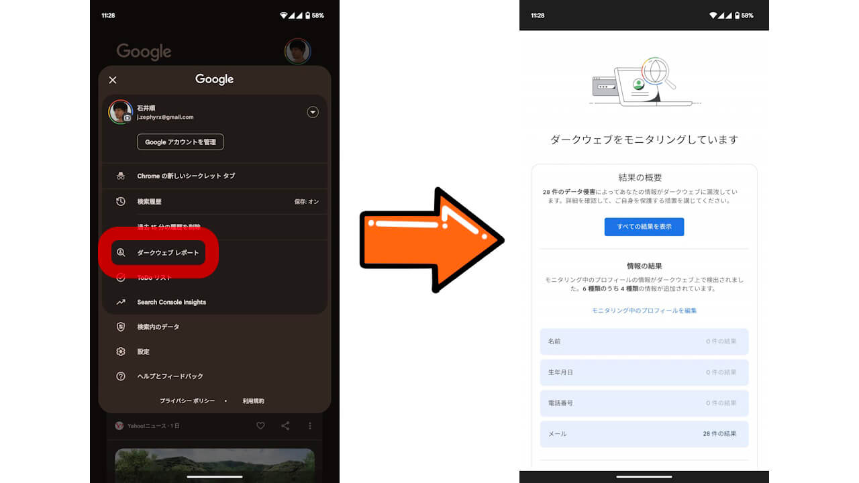This screenshot has height=483, width=859.
Task: Expand the メール row showing 28 results
Action: [x=644, y=434]
